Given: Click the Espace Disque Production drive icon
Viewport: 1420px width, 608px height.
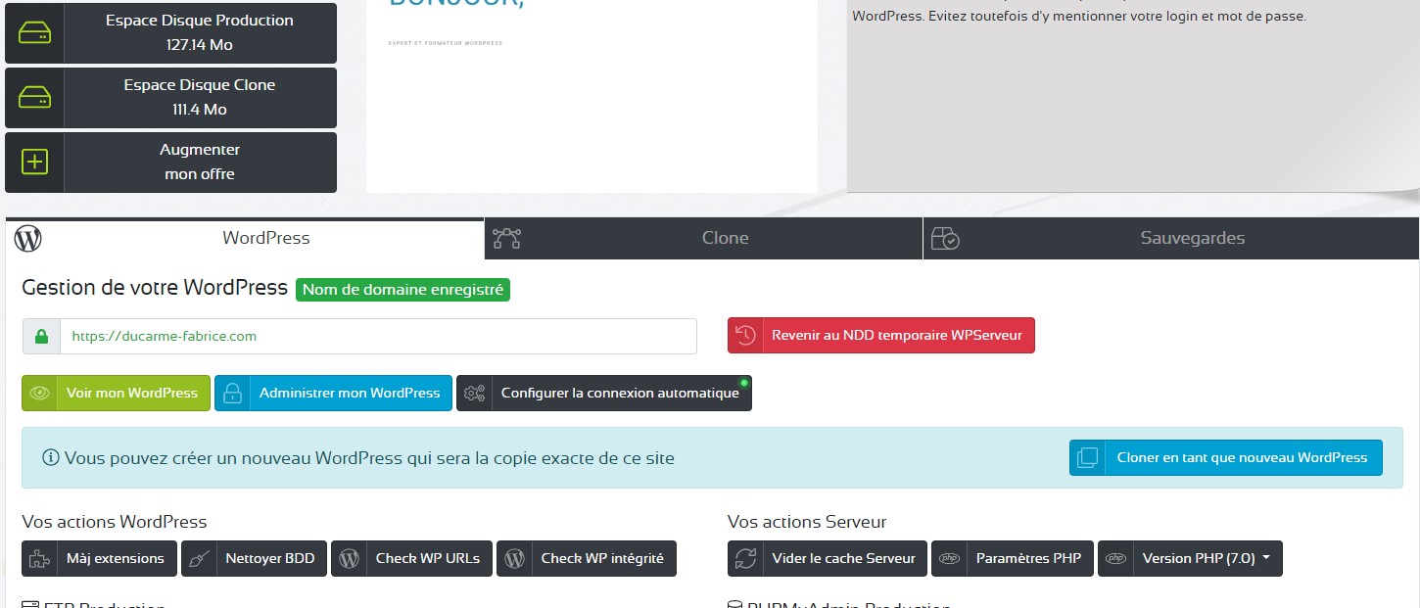Looking at the screenshot, I should pos(35,32).
